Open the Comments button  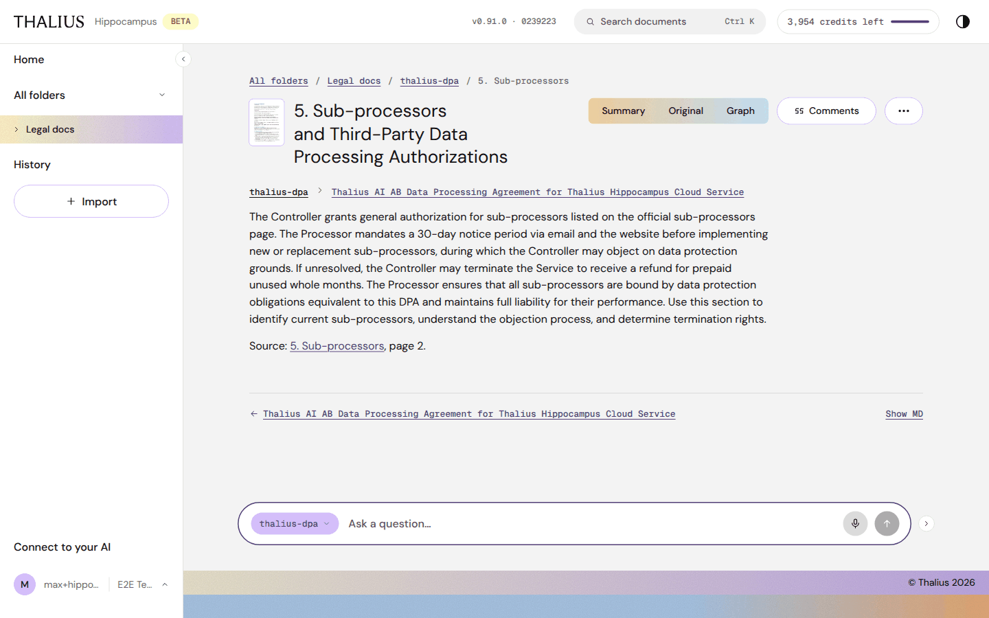point(826,111)
